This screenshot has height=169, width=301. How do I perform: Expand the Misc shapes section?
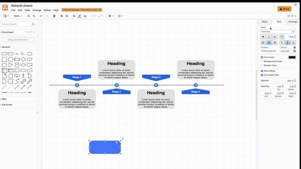pos(4,99)
